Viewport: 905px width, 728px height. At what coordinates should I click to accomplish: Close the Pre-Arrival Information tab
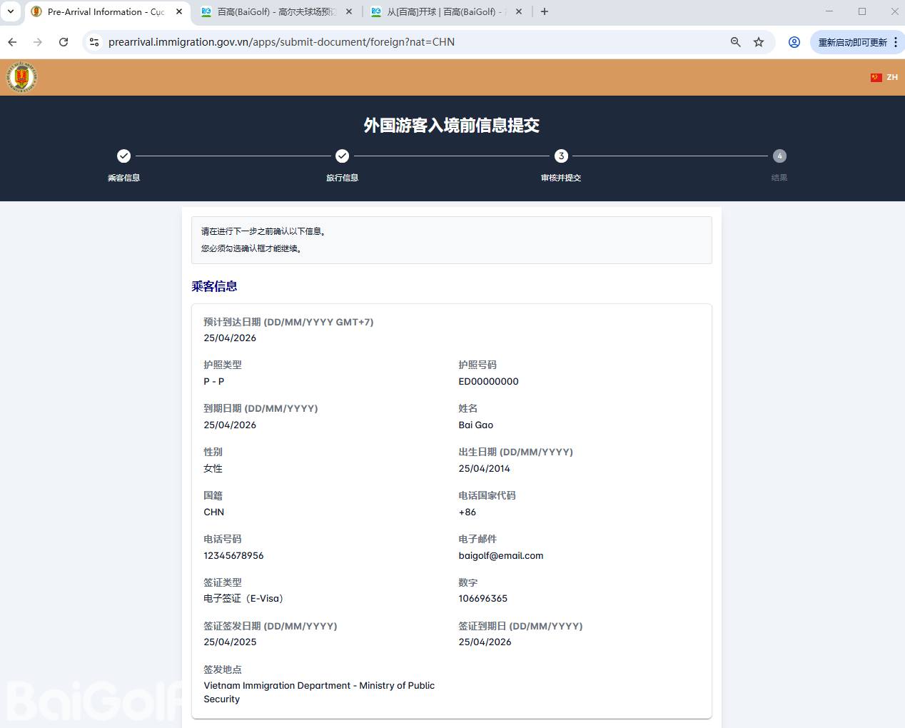179,12
